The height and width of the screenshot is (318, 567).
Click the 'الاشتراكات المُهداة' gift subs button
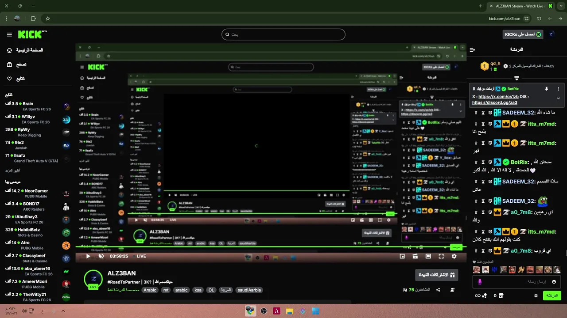tap(437, 275)
